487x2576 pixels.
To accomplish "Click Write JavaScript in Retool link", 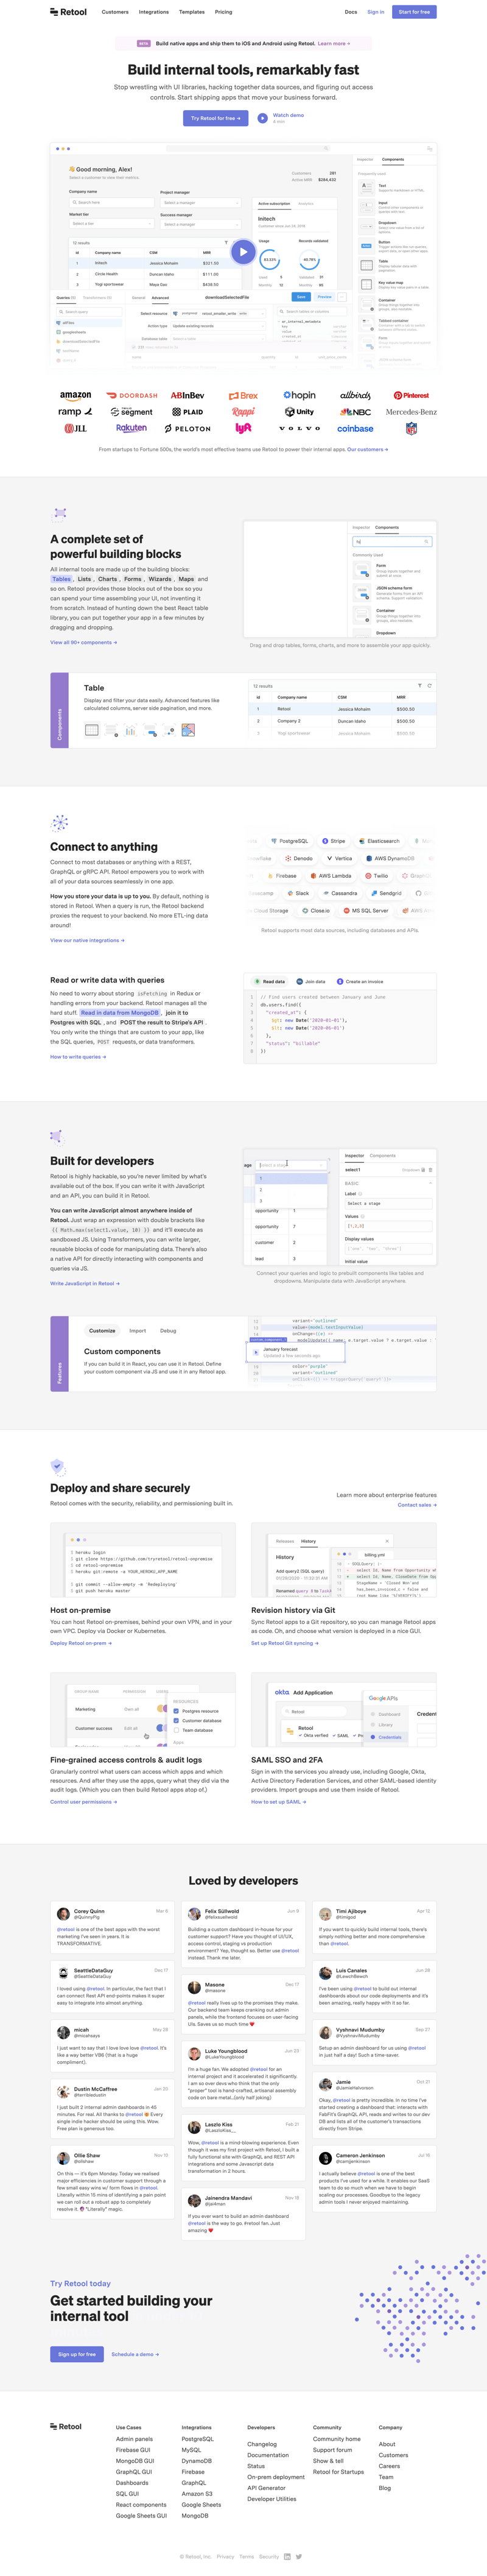I will tap(85, 1283).
